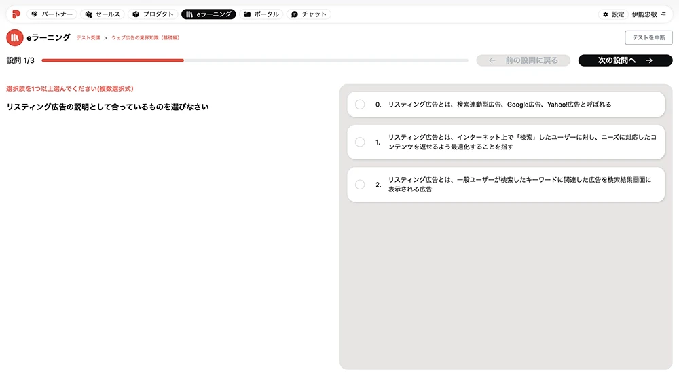This screenshot has width=679, height=376.
Task: Select radio button for option 0
Action: coord(360,105)
